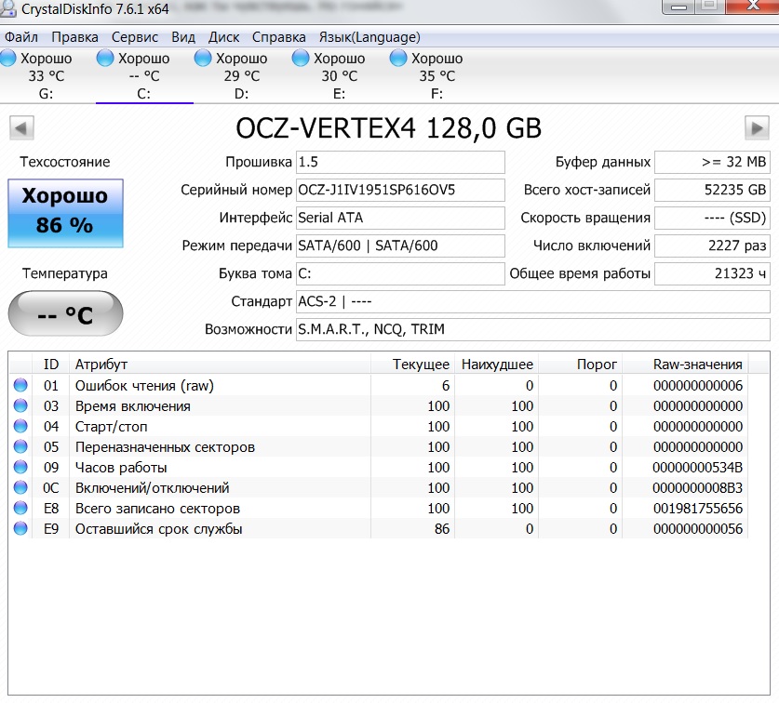The image size is (779, 703).
Task: Select drive C: status icon
Action: coord(105,58)
